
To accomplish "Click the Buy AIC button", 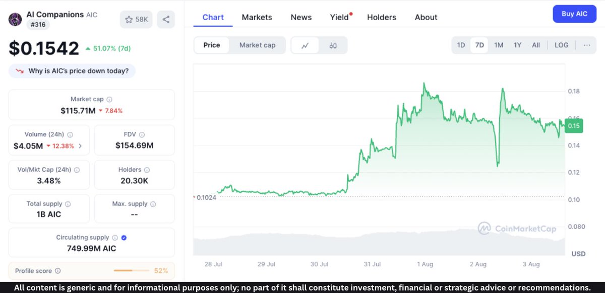I will (575, 14).
